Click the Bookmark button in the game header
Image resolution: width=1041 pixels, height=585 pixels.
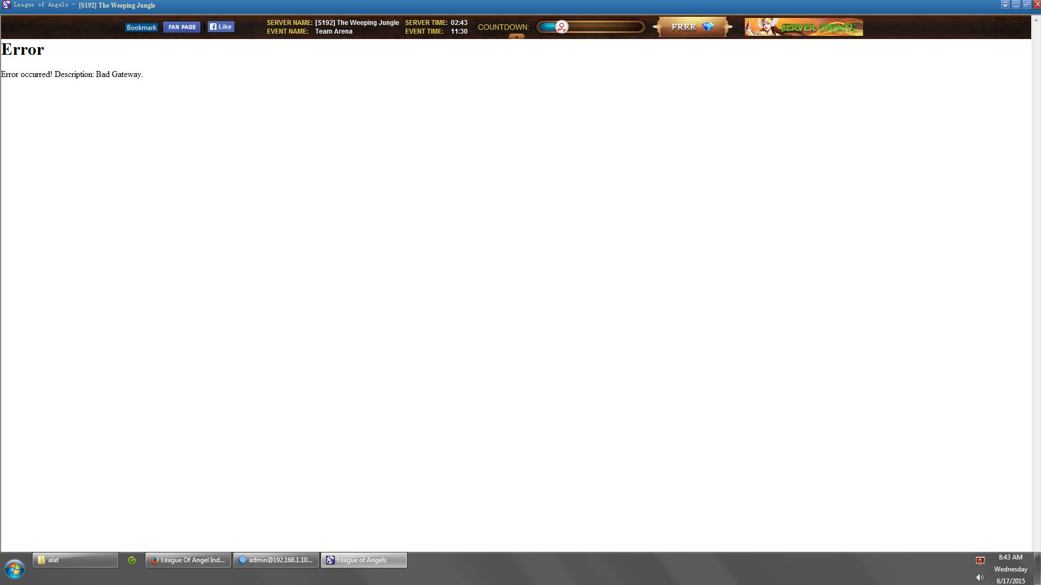click(x=141, y=27)
